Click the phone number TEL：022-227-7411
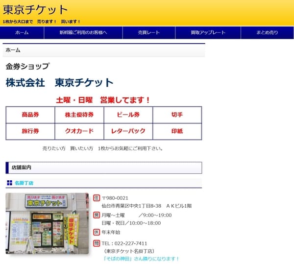The image size is (294, 264). point(124,243)
